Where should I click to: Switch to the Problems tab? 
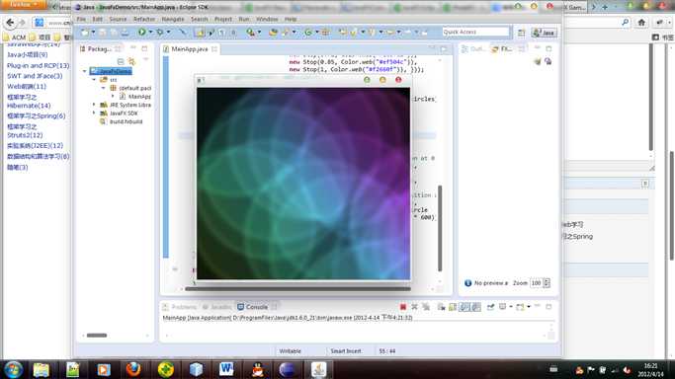pos(180,307)
